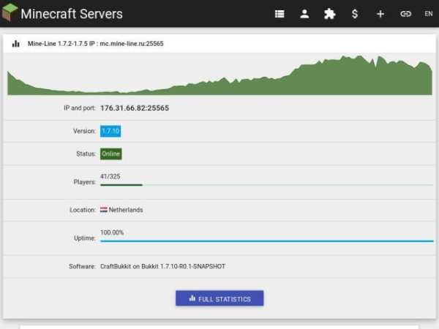Screen dimensions: 439x329
Task: Click the chain link icon
Action: (x=405, y=14)
